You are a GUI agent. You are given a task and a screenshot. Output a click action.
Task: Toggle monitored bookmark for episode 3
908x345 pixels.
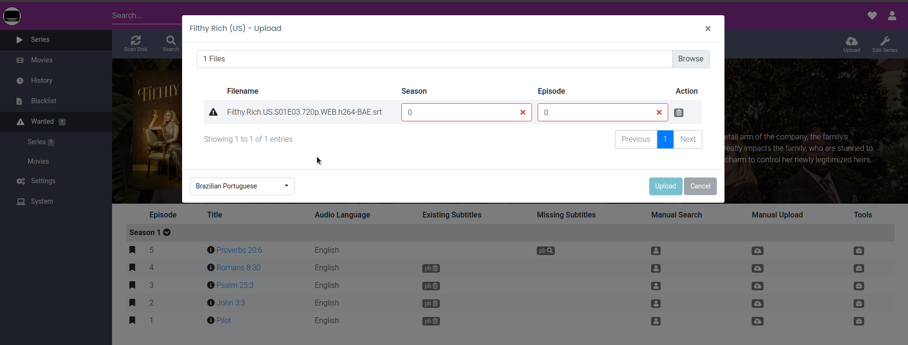click(x=133, y=286)
